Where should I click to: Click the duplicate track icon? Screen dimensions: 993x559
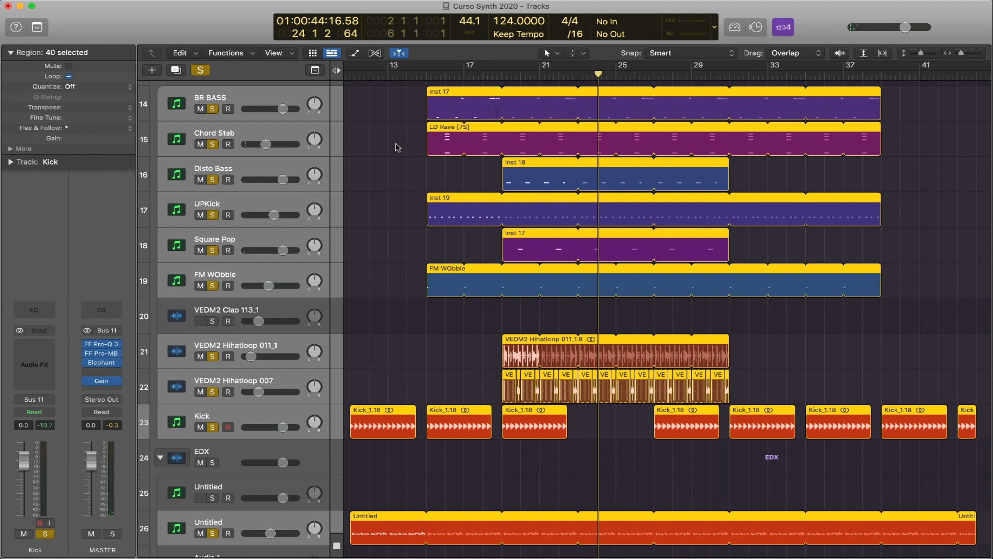176,70
